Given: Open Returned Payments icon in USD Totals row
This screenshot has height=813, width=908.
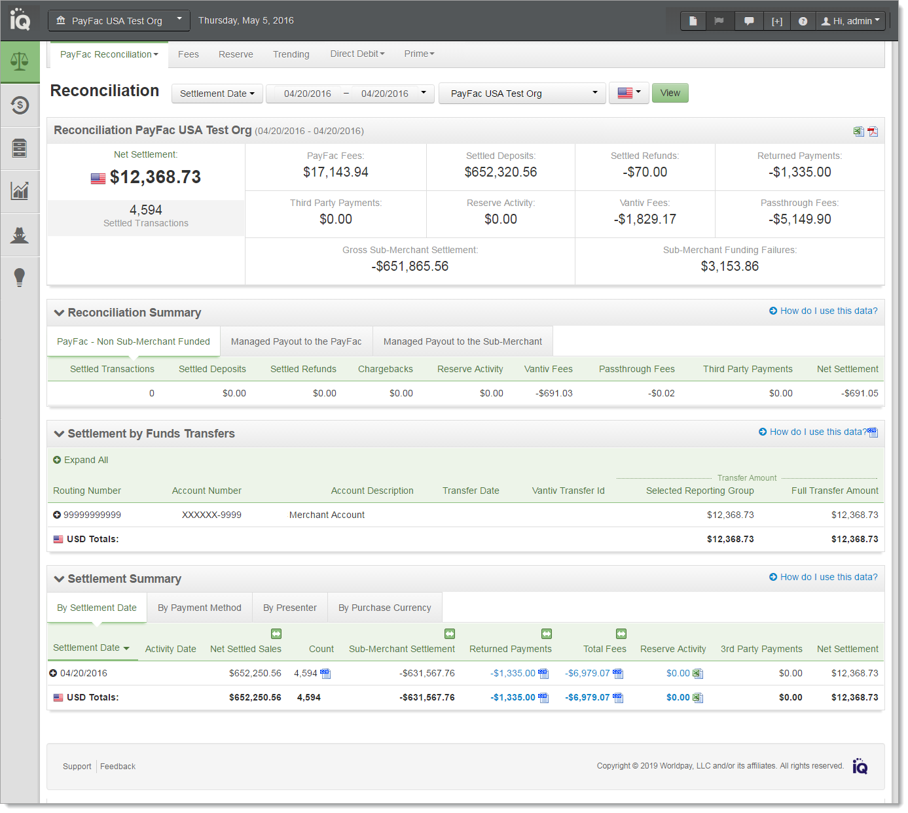Looking at the screenshot, I should 543,698.
